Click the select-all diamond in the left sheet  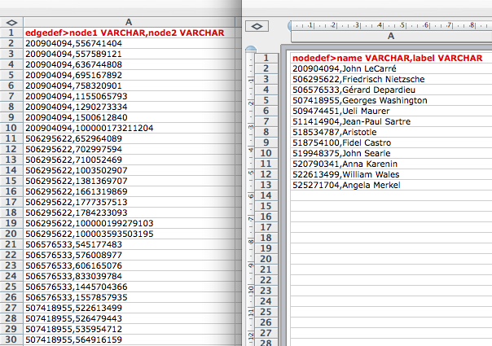pyautogui.click(x=11, y=23)
